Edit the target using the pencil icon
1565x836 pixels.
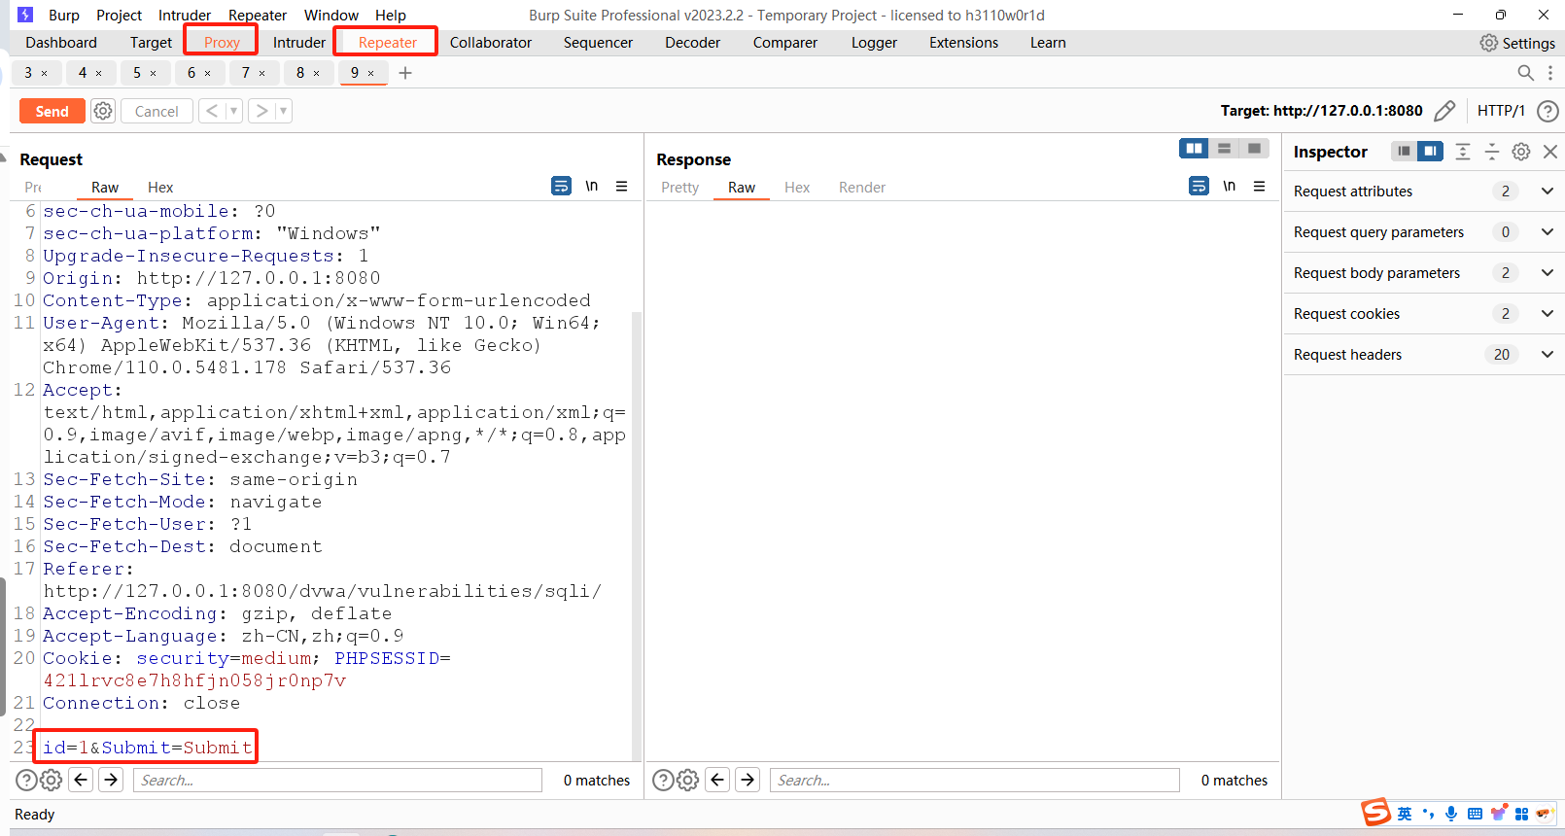pos(1444,111)
